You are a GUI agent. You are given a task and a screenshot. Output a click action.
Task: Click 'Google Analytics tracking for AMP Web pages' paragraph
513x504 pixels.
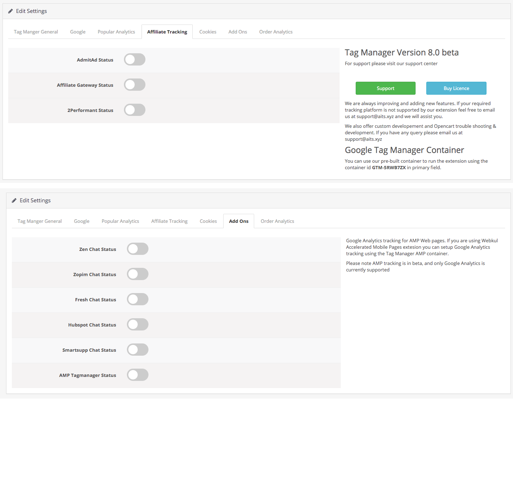coord(422,247)
